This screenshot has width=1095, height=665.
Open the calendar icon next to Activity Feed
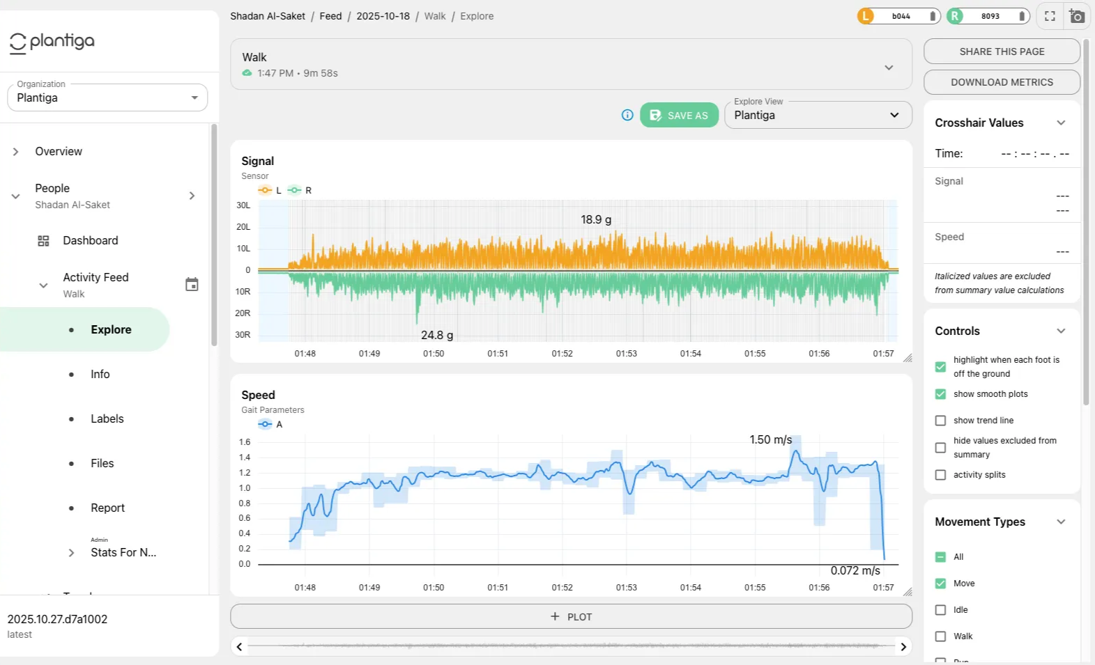click(192, 284)
